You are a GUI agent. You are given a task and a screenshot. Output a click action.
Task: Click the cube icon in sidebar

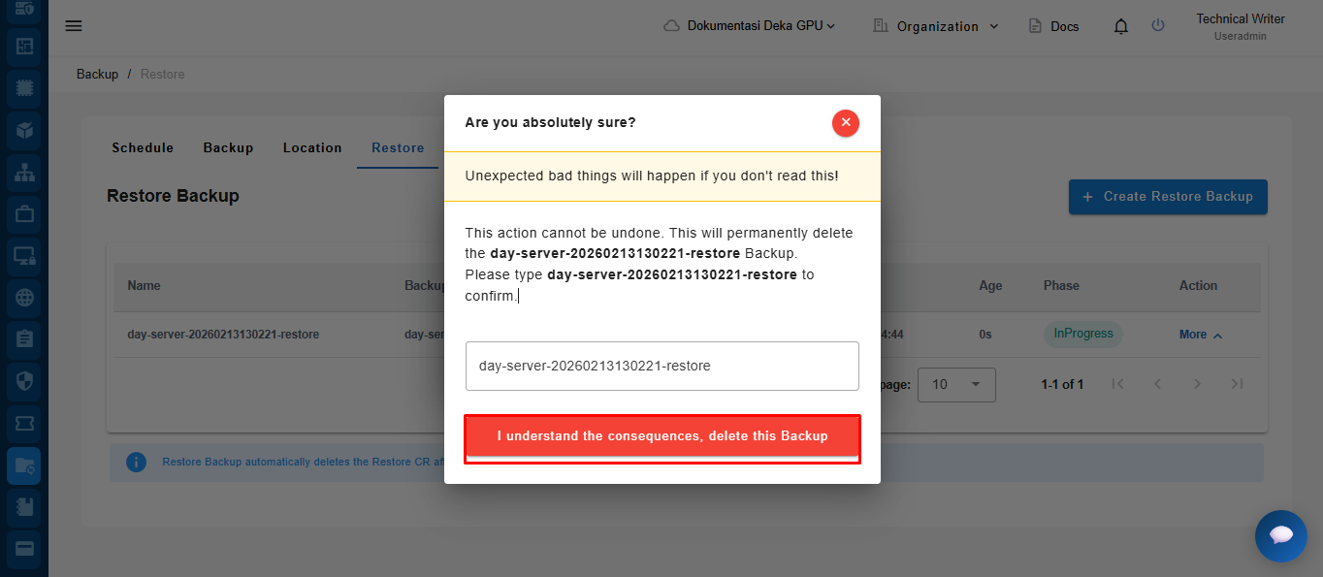click(x=24, y=129)
